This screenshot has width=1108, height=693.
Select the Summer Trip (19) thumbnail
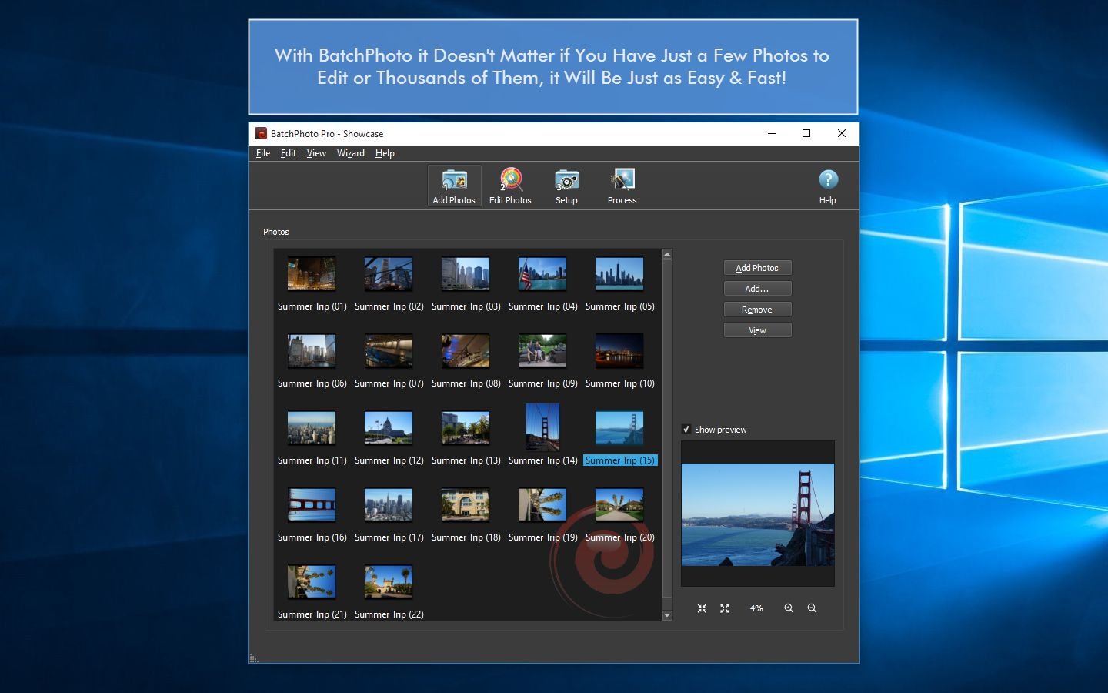click(542, 504)
